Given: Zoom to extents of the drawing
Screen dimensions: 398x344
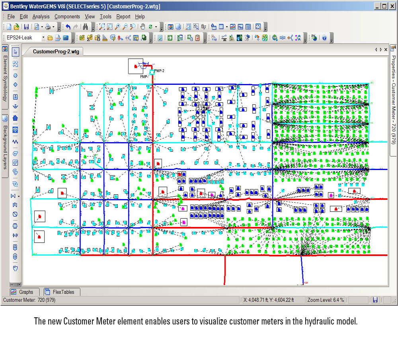Looking at the screenshot, I should click(102, 27).
